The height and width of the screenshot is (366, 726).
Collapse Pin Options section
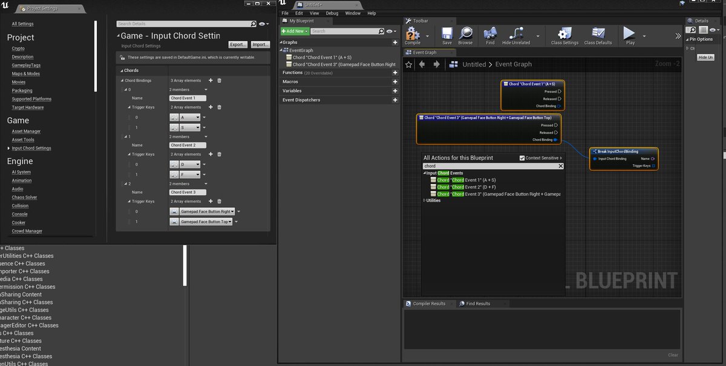pos(687,39)
